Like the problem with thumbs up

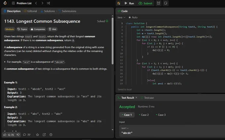(9, 135)
